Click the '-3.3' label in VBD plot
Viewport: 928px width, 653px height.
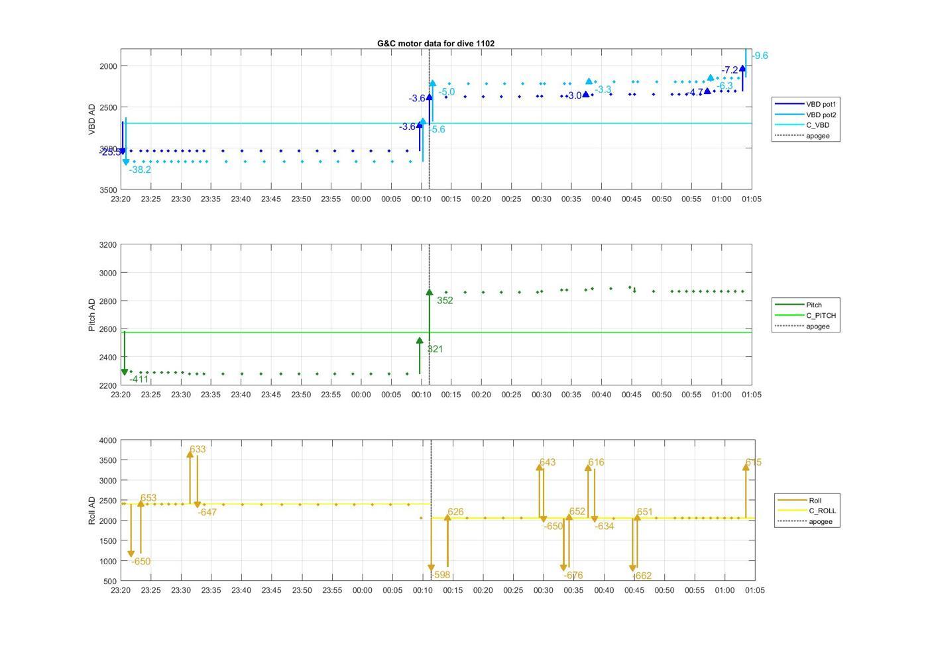603,89
